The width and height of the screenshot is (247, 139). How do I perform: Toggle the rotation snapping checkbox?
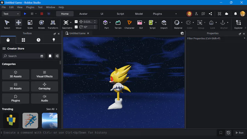tap(76, 27)
